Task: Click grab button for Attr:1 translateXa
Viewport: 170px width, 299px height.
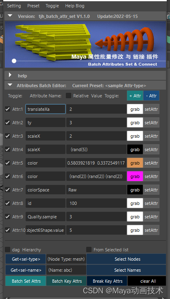Action: (135, 109)
